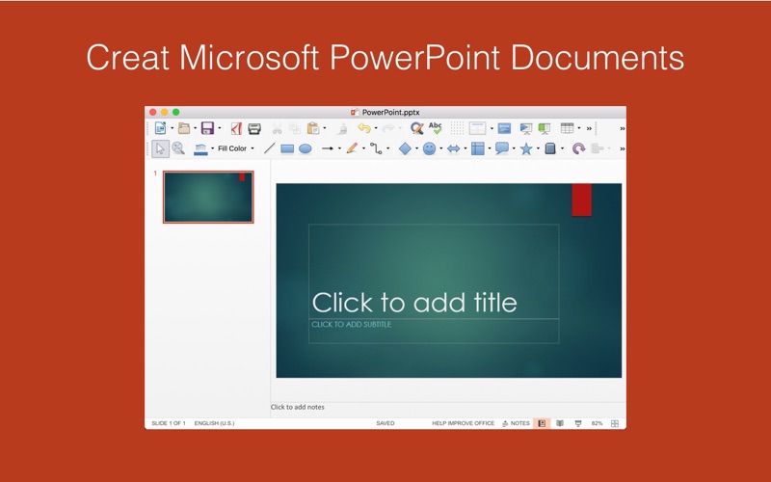Image resolution: width=771 pixels, height=482 pixels.
Task: Expand the Paste dropdown arrow
Action: (x=325, y=128)
